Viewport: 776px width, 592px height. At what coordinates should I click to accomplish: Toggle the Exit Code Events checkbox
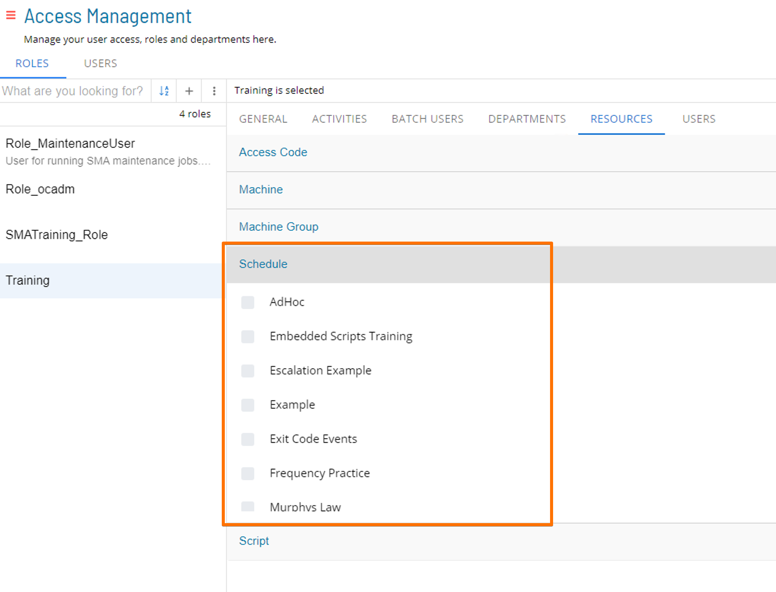[x=248, y=439]
